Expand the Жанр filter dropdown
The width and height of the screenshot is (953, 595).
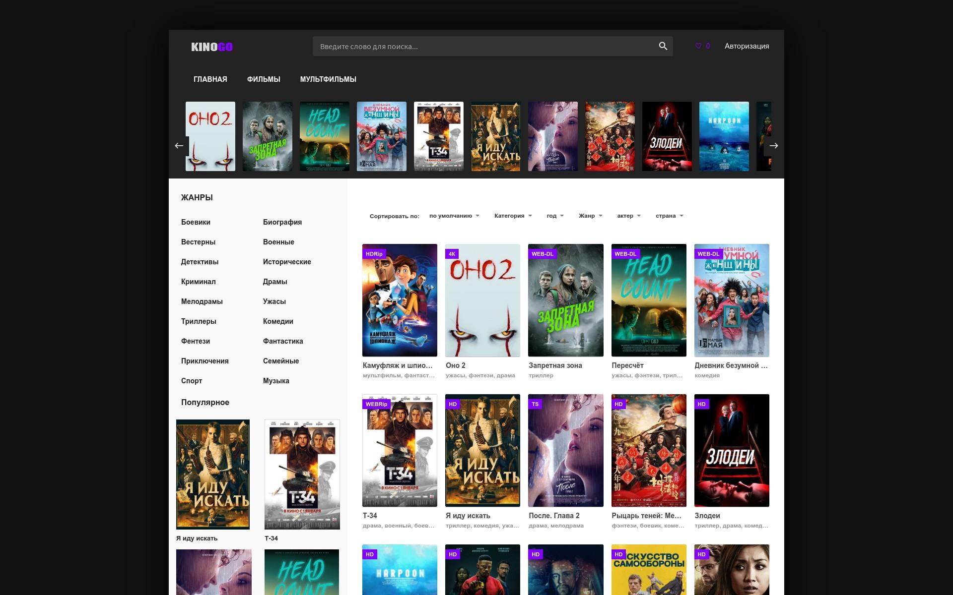tap(591, 216)
